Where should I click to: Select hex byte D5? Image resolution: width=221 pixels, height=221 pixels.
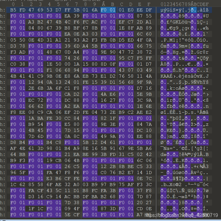(122, 40)
